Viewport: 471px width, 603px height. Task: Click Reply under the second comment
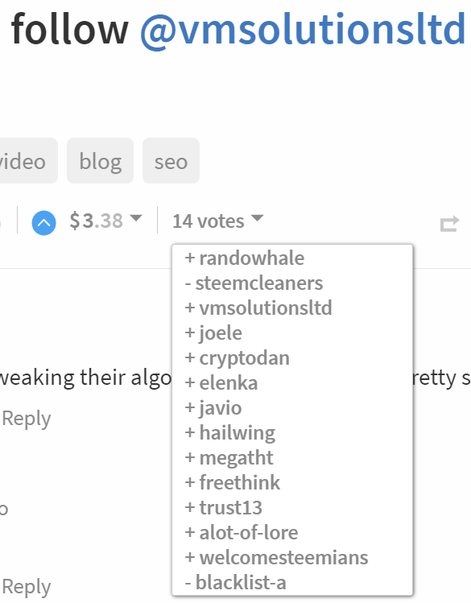27,587
